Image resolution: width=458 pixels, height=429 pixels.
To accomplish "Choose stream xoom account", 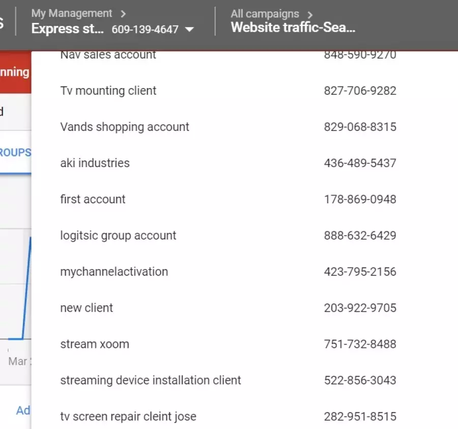I will coord(95,344).
